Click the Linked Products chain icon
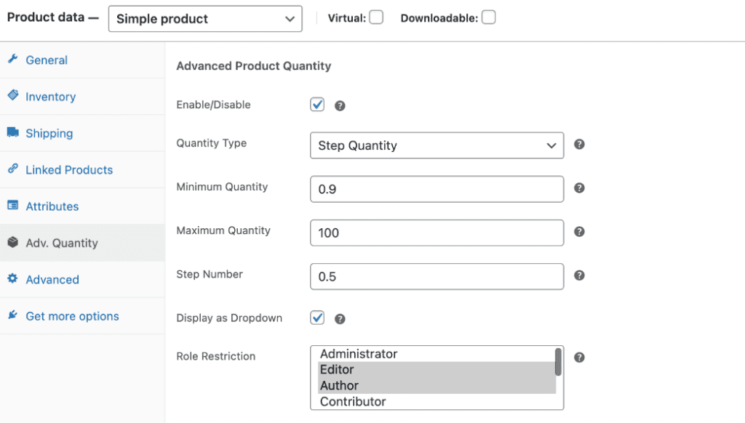This screenshot has height=423, width=745. point(12,169)
